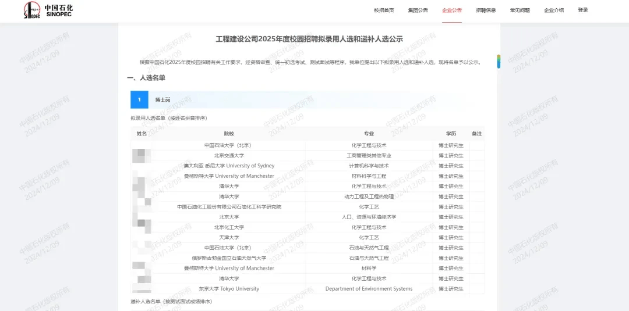
Task: Click 北京交通大学 cell
Action: click(x=229, y=156)
